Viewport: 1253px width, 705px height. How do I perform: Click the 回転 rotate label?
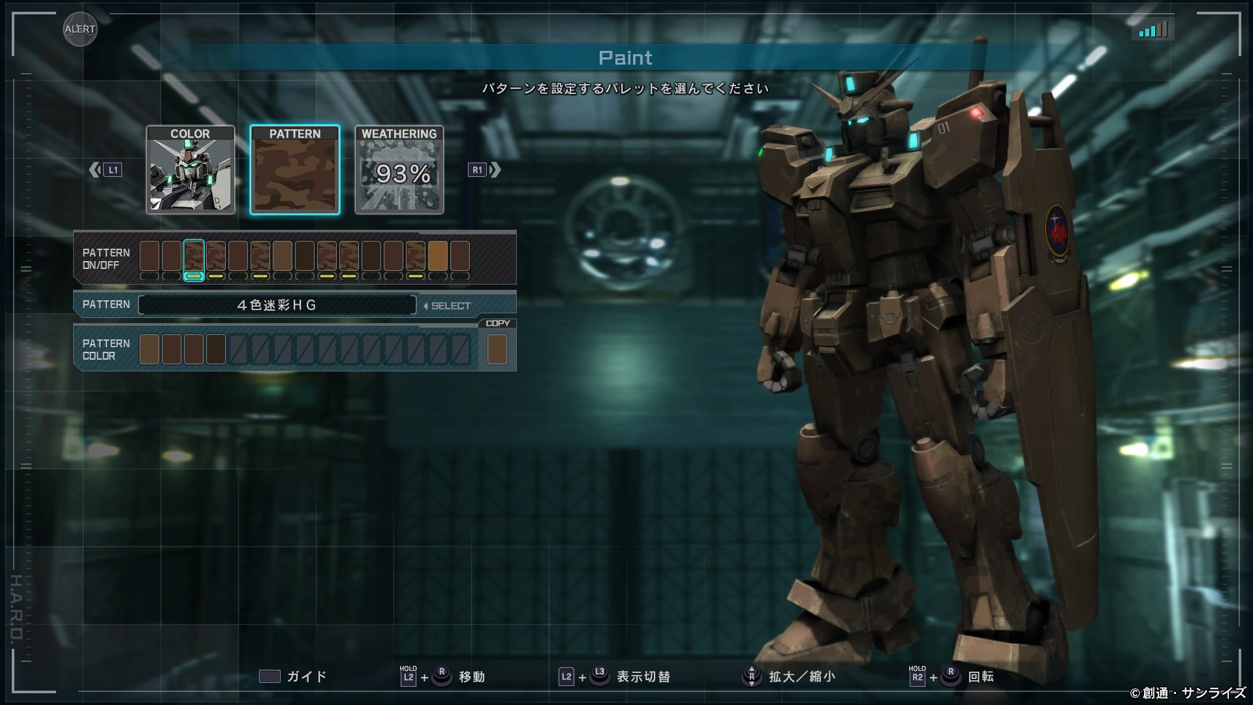tap(981, 677)
